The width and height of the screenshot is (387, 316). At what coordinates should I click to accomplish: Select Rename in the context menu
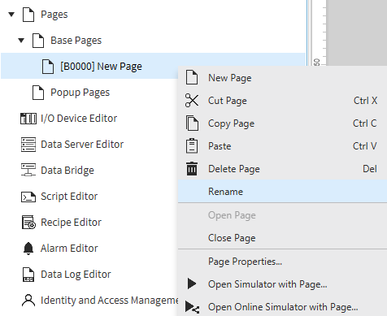point(282,192)
